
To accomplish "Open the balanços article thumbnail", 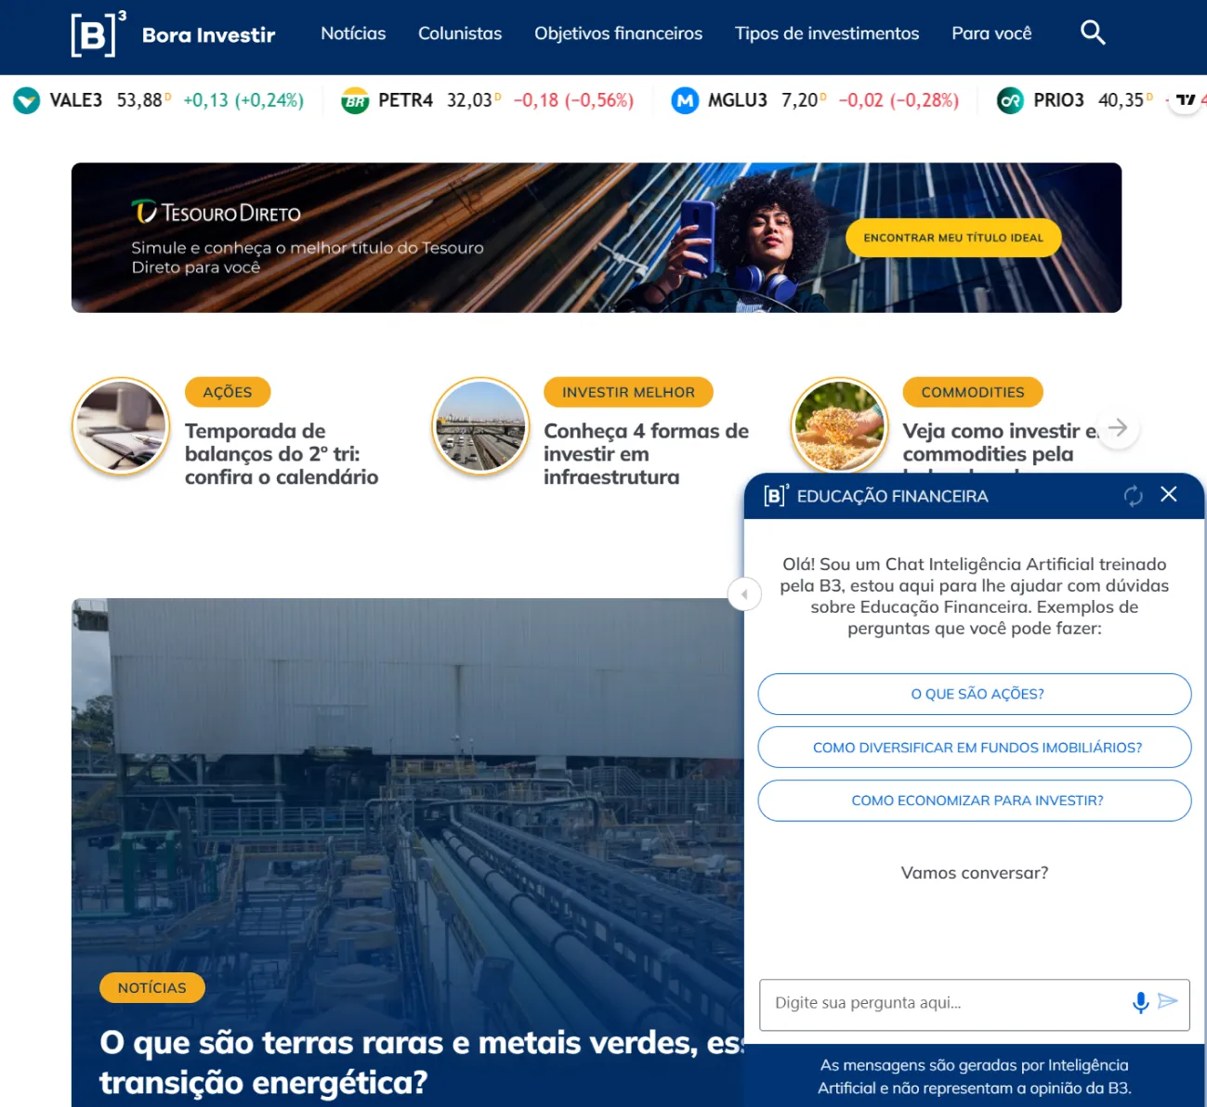I will (x=121, y=426).
